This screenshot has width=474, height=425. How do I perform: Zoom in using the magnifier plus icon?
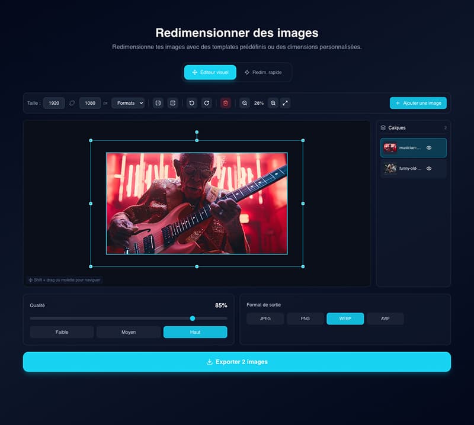click(273, 103)
